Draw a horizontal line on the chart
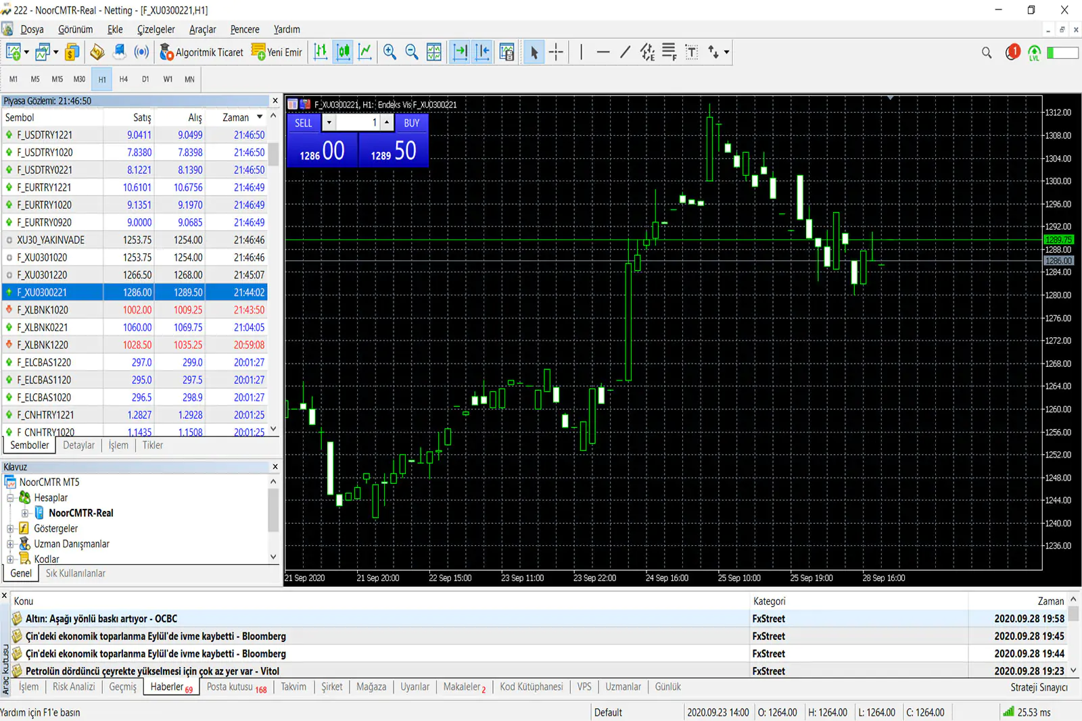 pos(603,52)
